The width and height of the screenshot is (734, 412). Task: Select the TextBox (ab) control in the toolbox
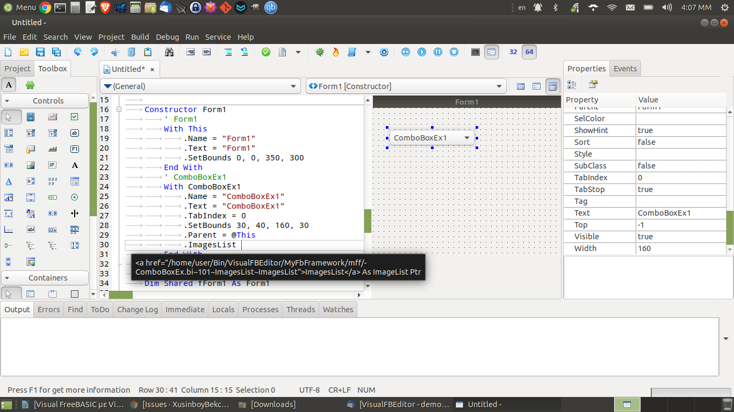(74, 134)
